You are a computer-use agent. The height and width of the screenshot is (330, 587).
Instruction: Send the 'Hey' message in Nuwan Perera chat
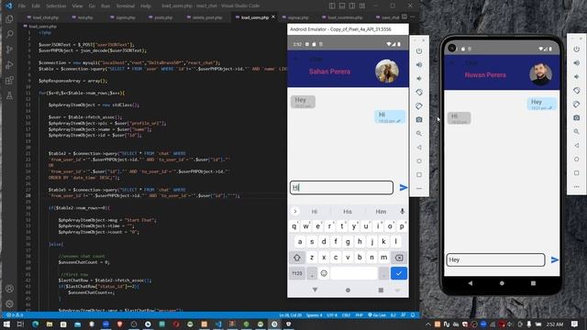point(554,259)
